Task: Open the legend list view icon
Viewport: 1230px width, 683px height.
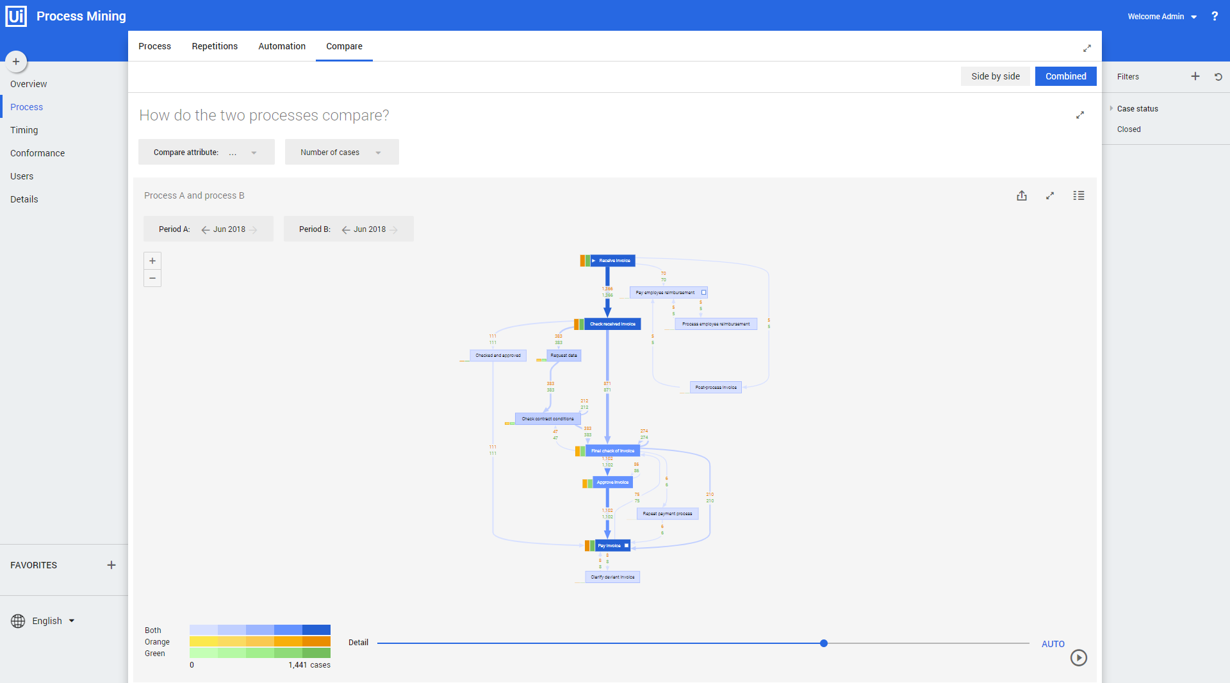Action: click(1079, 196)
